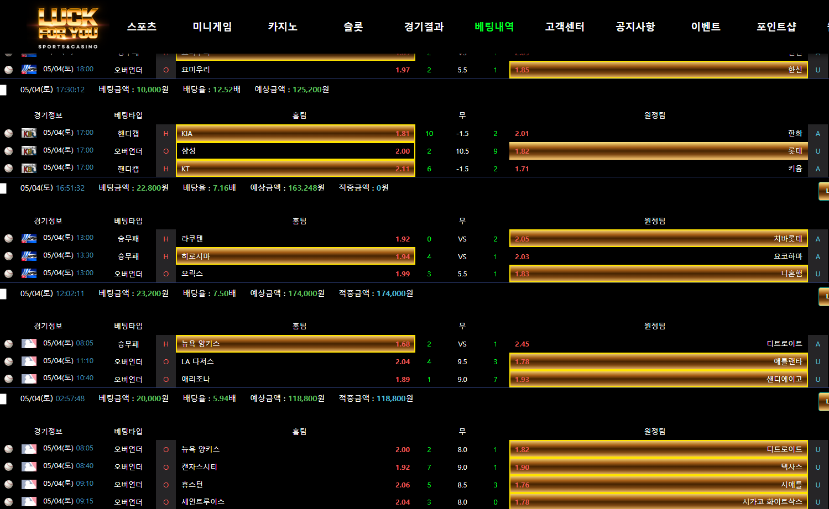Click the baseball icon in the 라쿠텐 row

(x=8, y=238)
